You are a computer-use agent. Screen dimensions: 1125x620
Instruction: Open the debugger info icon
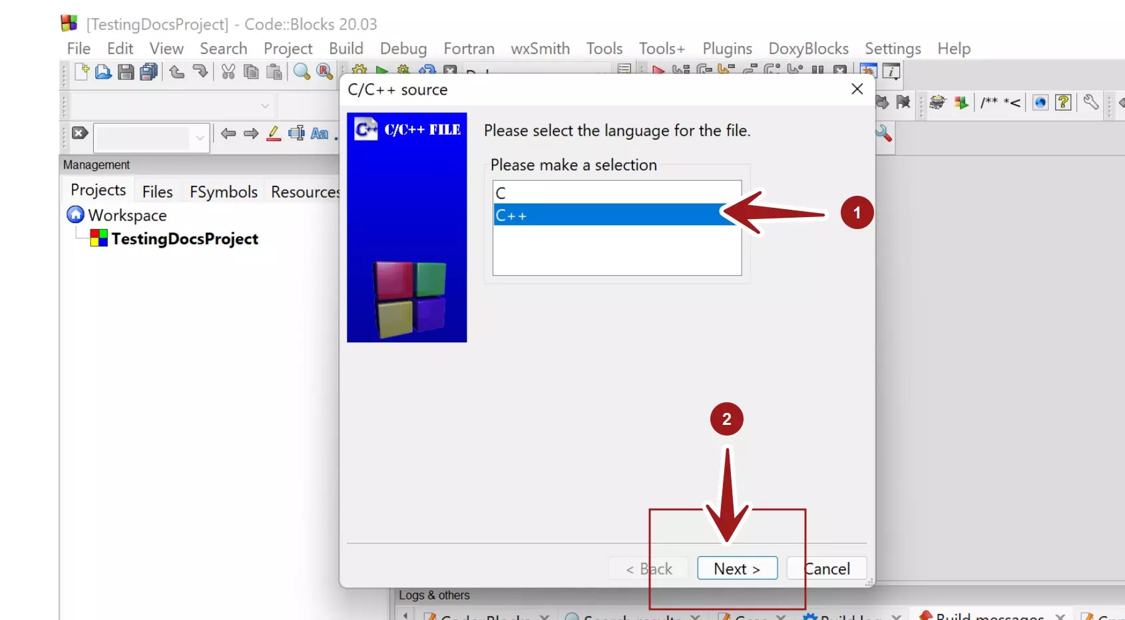coord(891,71)
